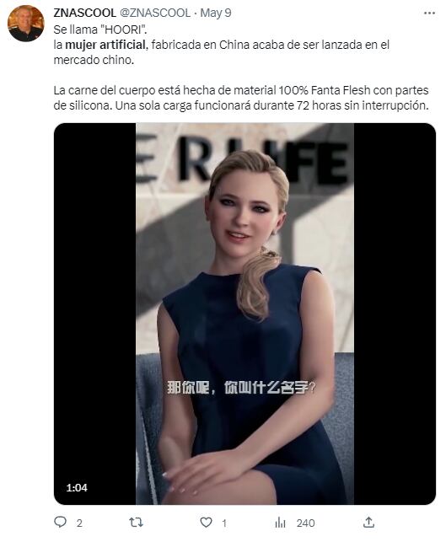This screenshot has height=542, width=446.
Task: Click the retweet arrows icon
Action: (136, 523)
